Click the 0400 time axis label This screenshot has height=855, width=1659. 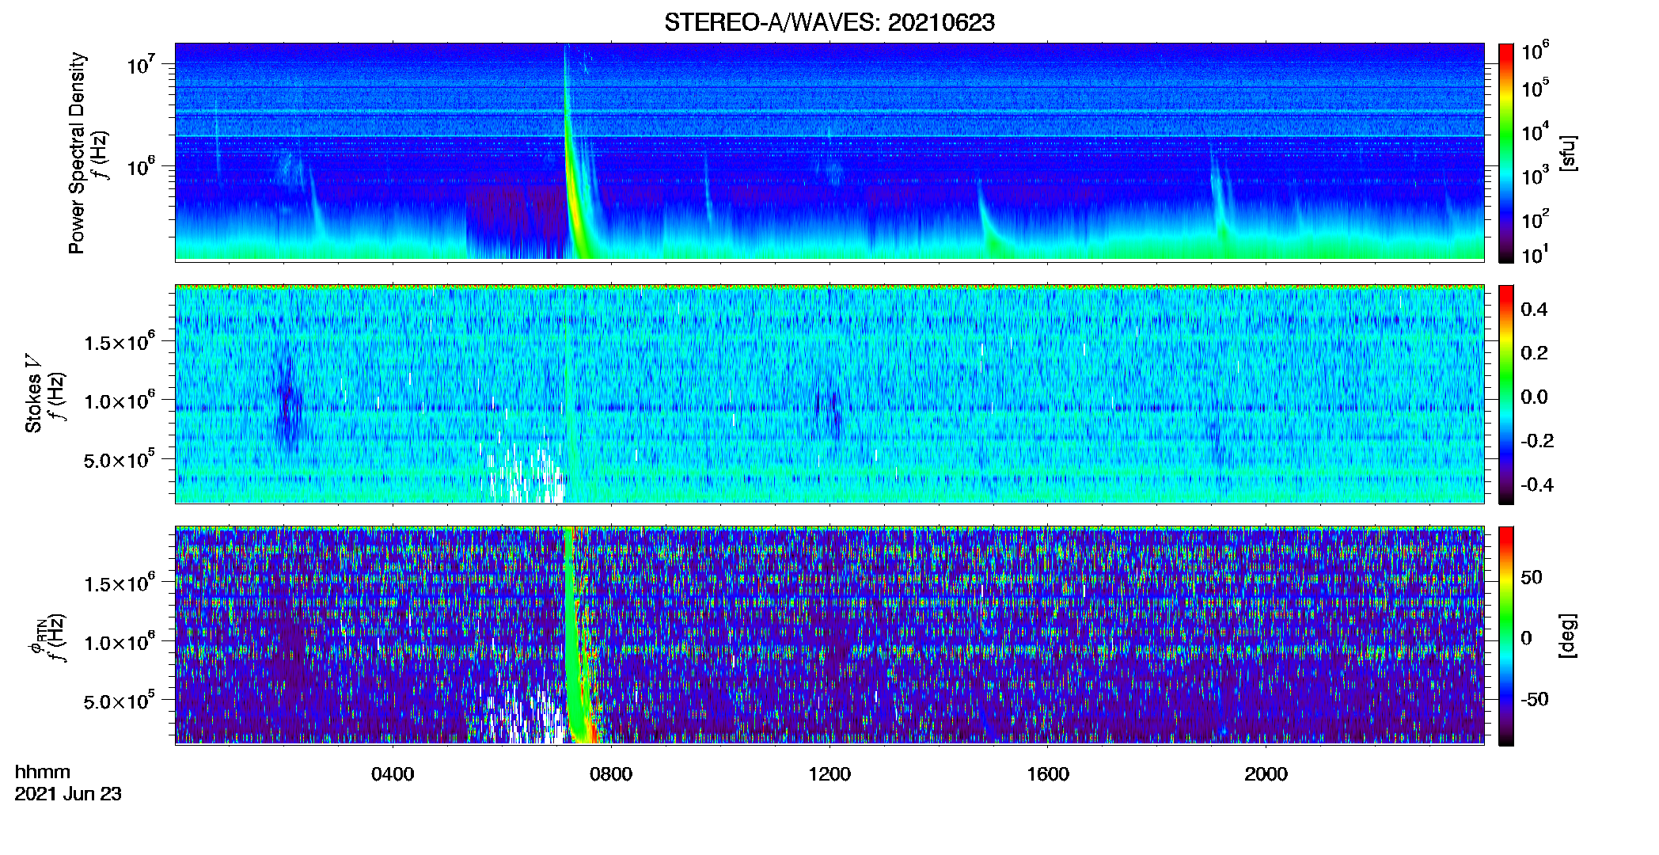(x=393, y=774)
